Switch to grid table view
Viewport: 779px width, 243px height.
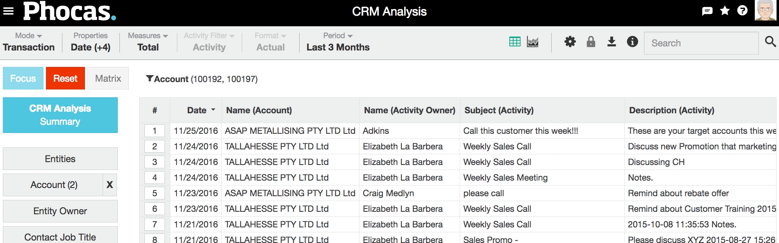pos(515,42)
